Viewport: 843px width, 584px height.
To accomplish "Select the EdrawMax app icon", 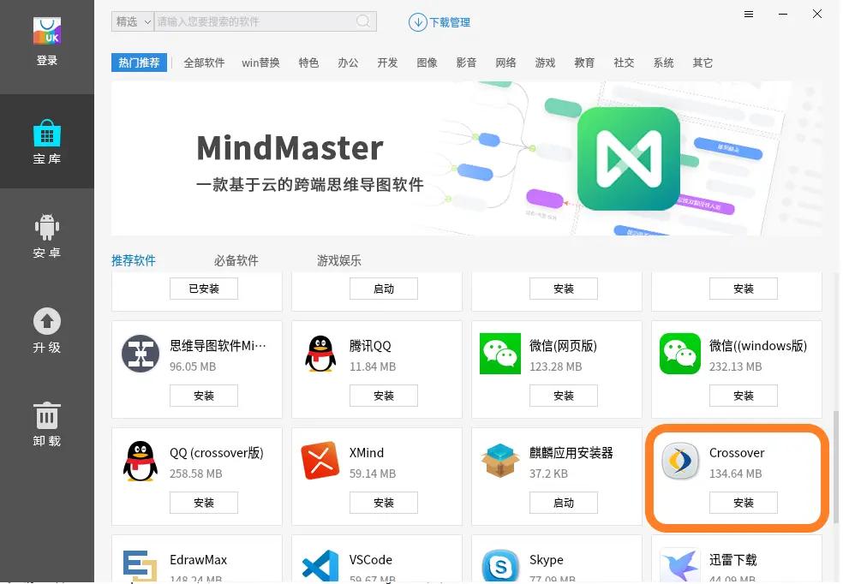I will (x=140, y=565).
